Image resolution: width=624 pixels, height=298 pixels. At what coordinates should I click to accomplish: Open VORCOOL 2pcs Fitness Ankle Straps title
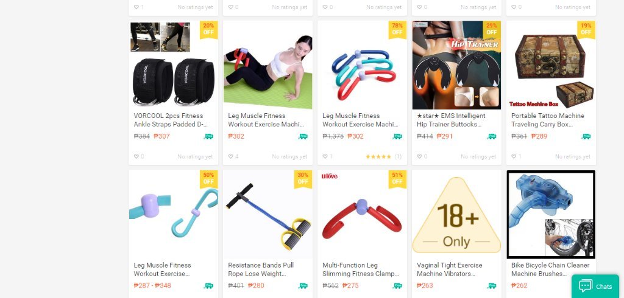click(171, 120)
